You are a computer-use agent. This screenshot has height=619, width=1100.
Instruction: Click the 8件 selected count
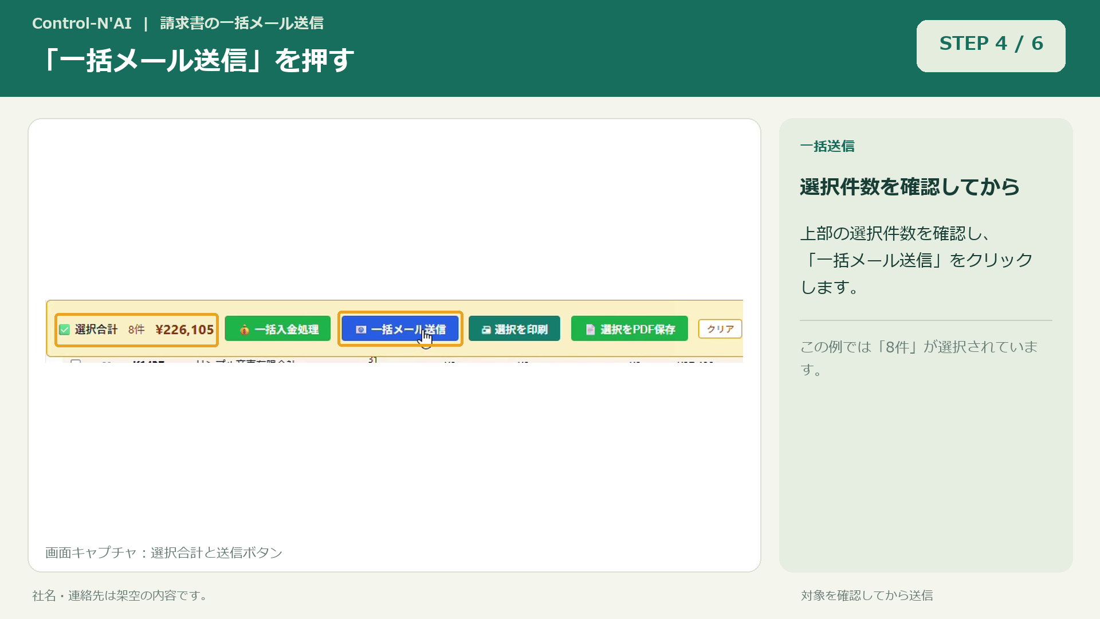[136, 330]
